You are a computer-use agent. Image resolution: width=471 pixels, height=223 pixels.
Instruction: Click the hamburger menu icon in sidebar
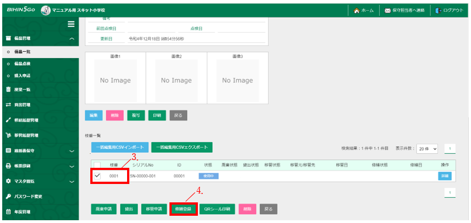point(71,24)
